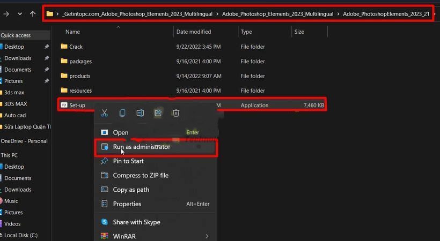
Task: Open the recent locations dropdown arrow
Action: pyautogui.click(x=20, y=14)
